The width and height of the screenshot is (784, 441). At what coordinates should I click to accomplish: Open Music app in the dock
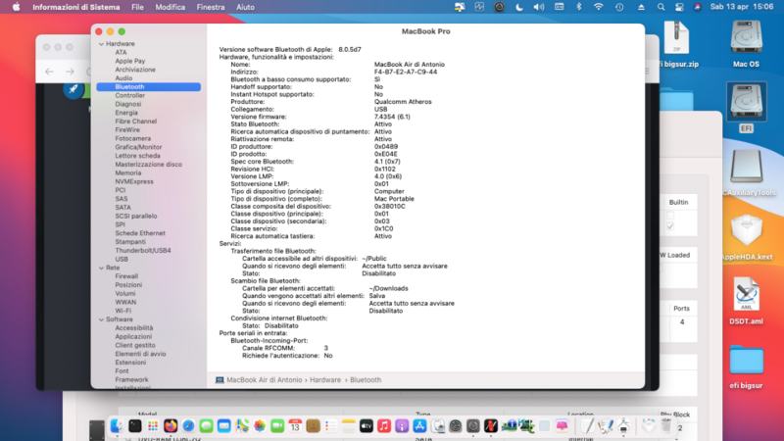click(384, 425)
